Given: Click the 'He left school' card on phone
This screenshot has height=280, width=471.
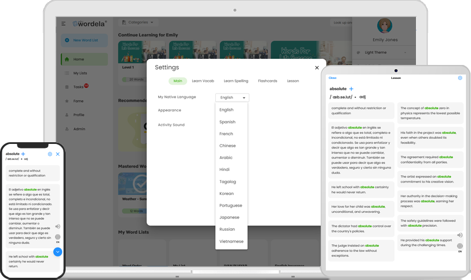Looking at the screenshot, I should (33, 262).
